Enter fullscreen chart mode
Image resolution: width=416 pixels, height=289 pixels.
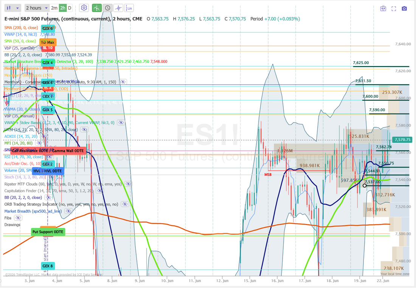(x=394, y=8)
